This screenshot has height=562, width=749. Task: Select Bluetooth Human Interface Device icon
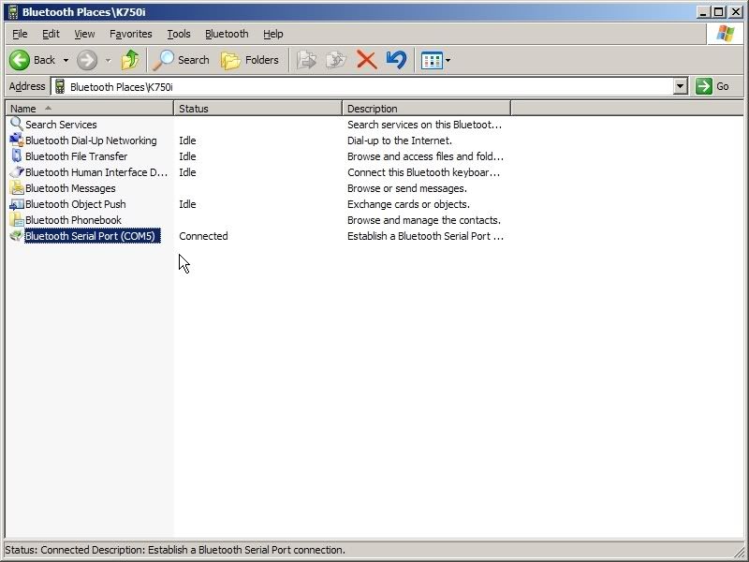point(17,172)
